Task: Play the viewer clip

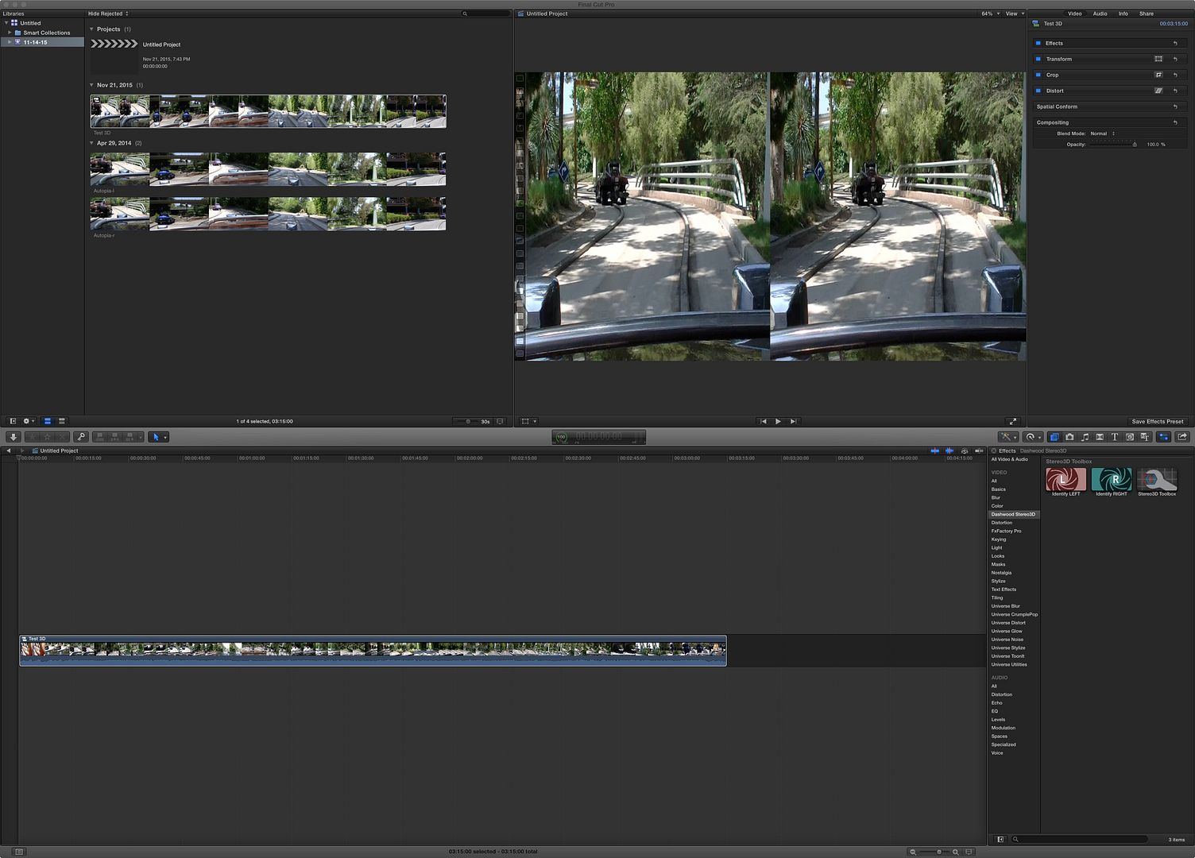Action: point(778,421)
